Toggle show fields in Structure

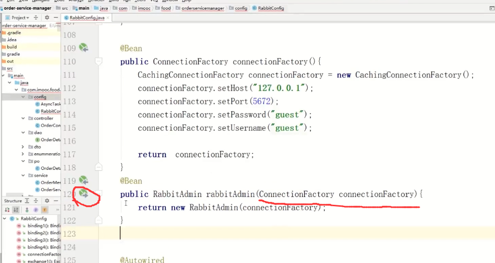(45, 210)
